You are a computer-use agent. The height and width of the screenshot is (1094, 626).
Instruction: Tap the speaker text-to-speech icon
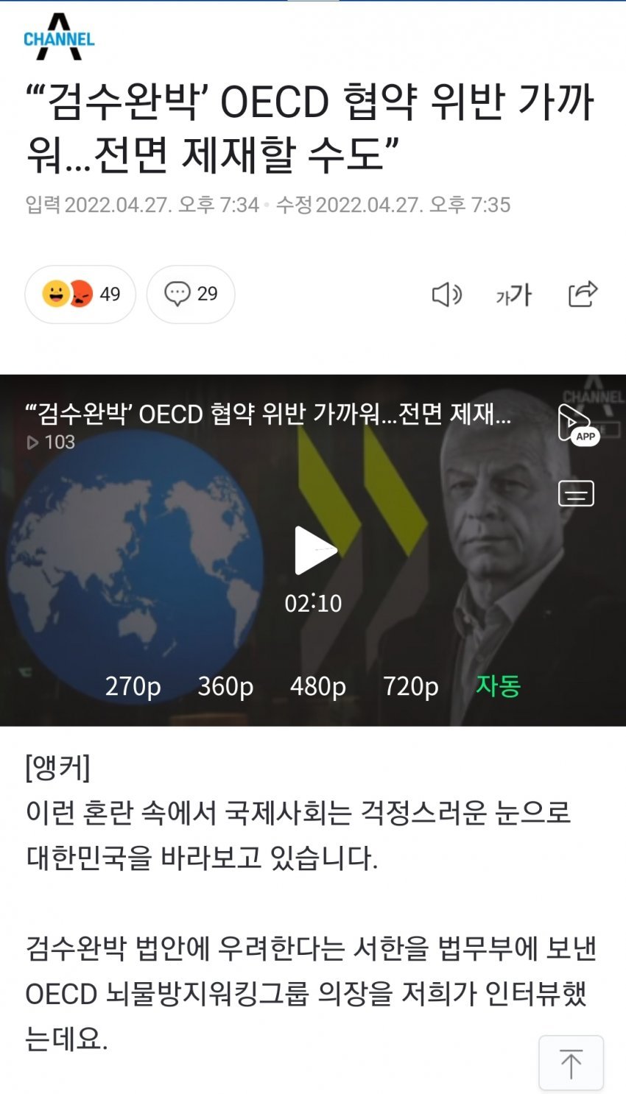tap(446, 294)
